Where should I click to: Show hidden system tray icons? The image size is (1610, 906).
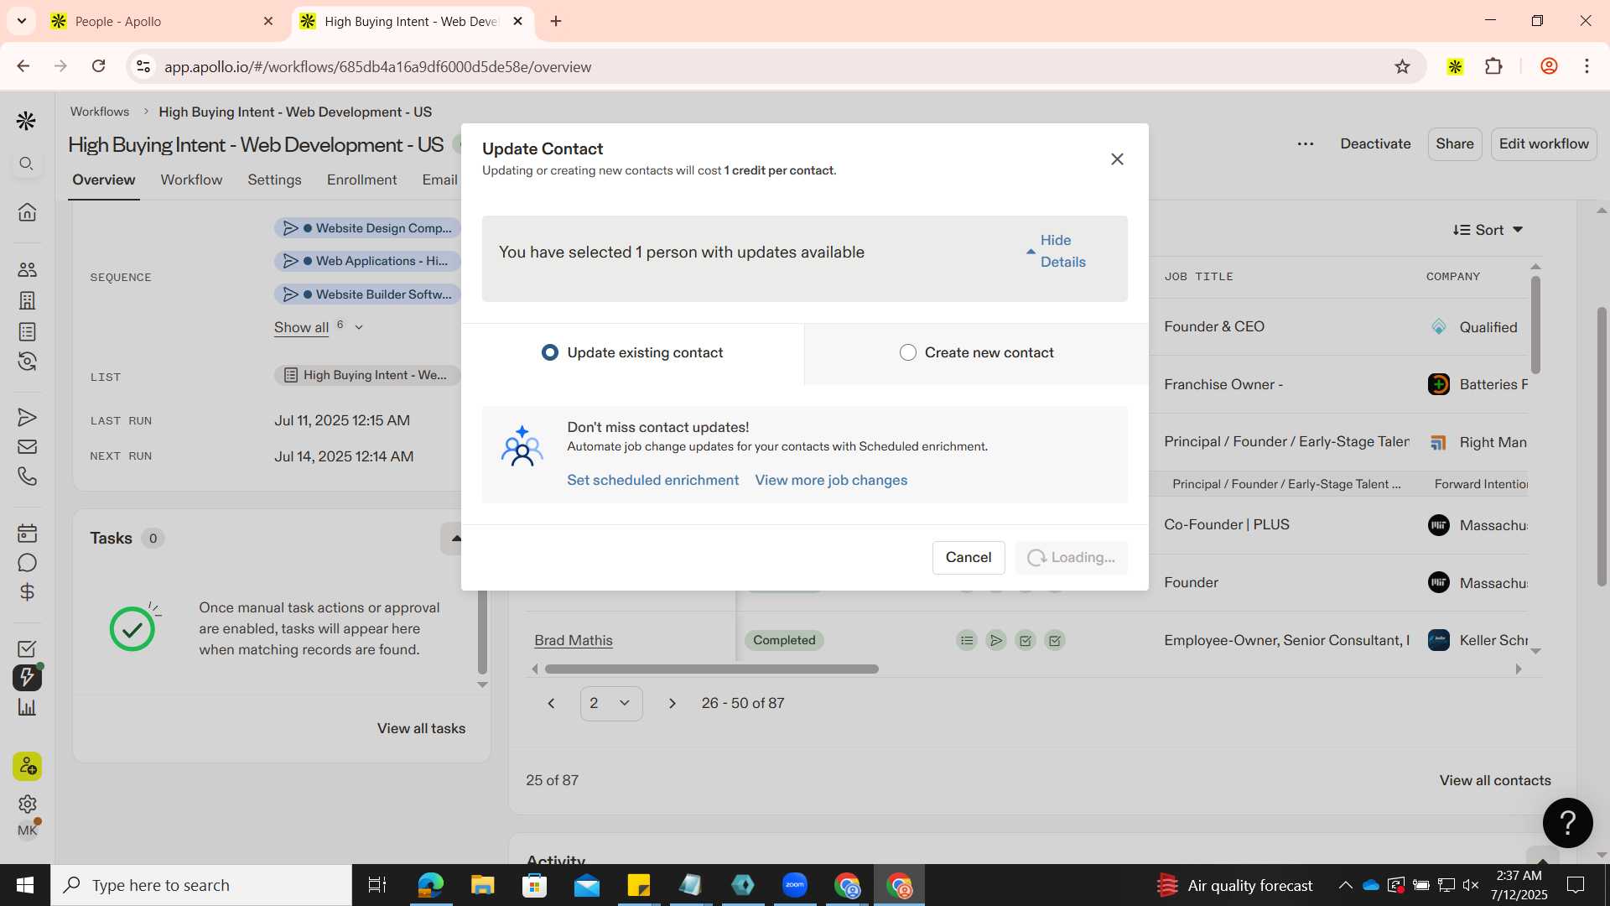pyautogui.click(x=1345, y=885)
